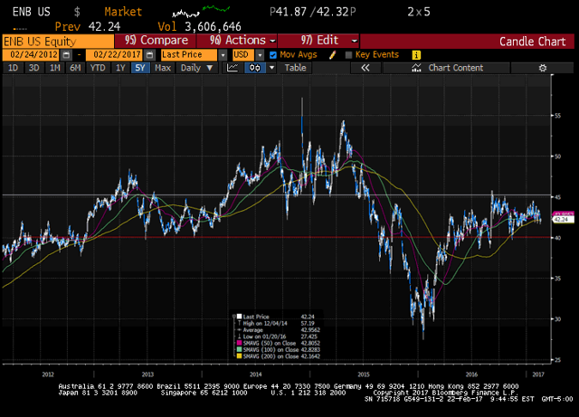Collapse the chart legend pin icon

click(233, 317)
